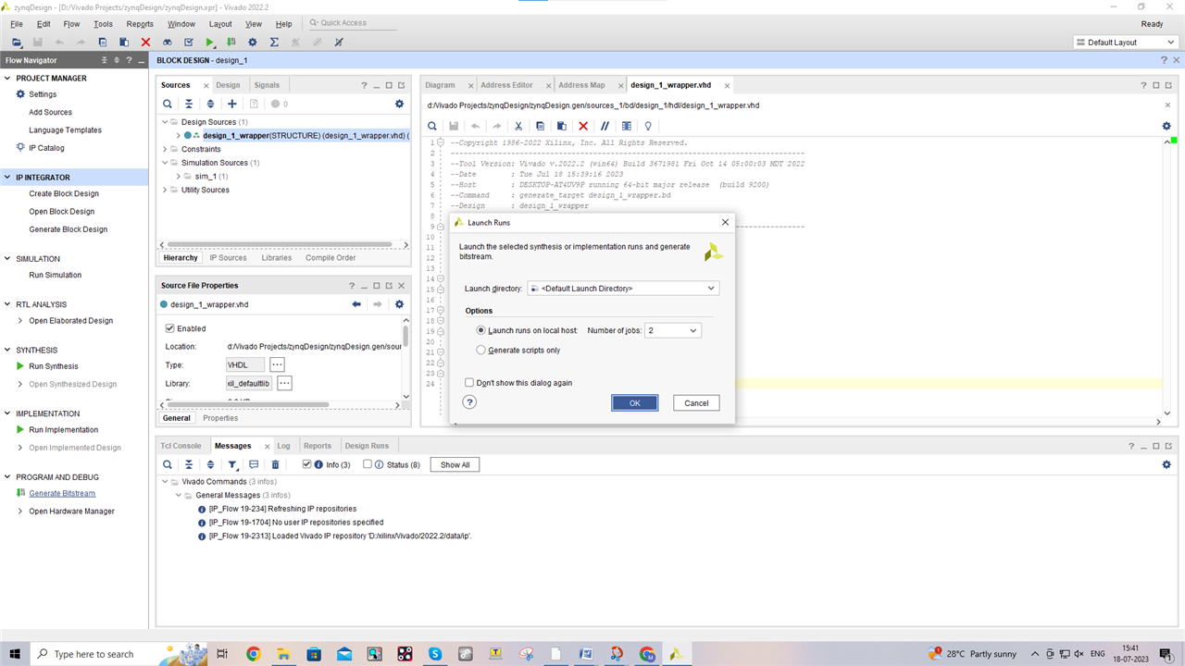Toggle the Info (3) messages checkbox
1185x666 pixels.
[x=307, y=464]
